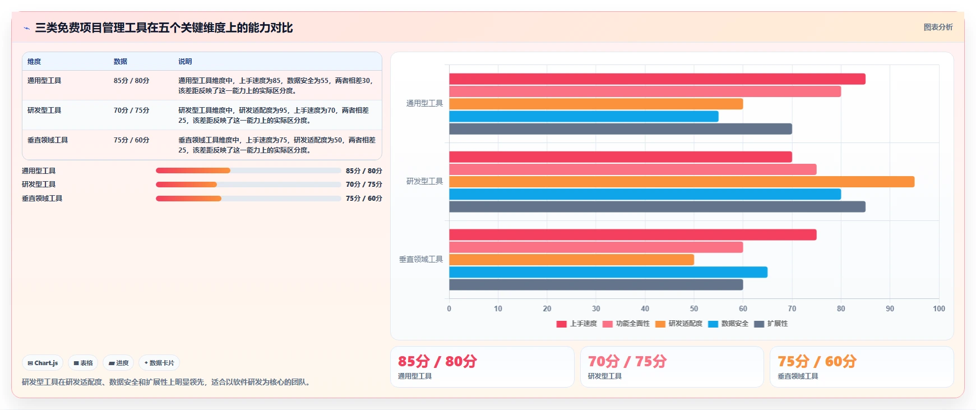
Task: Click the 垂直领域工具 progress bar
Action: tap(248, 198)
